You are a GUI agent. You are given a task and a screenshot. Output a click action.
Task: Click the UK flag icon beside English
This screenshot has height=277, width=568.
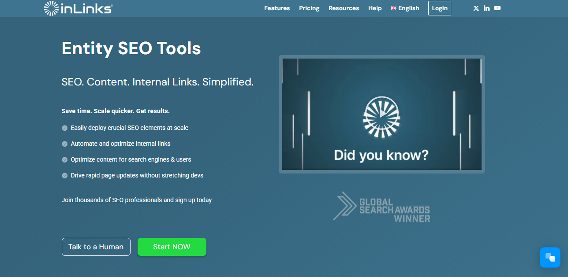coord(393,8)
